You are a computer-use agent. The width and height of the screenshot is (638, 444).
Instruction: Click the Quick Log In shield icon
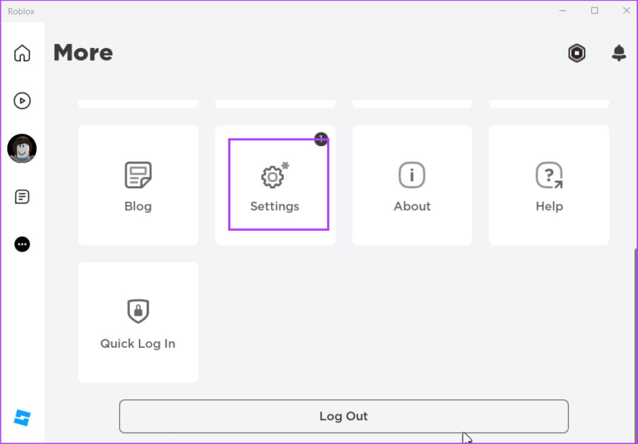138,311
